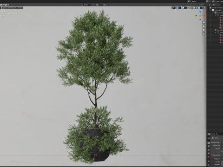Open the viewport Options dropdown

coord(202,5)
